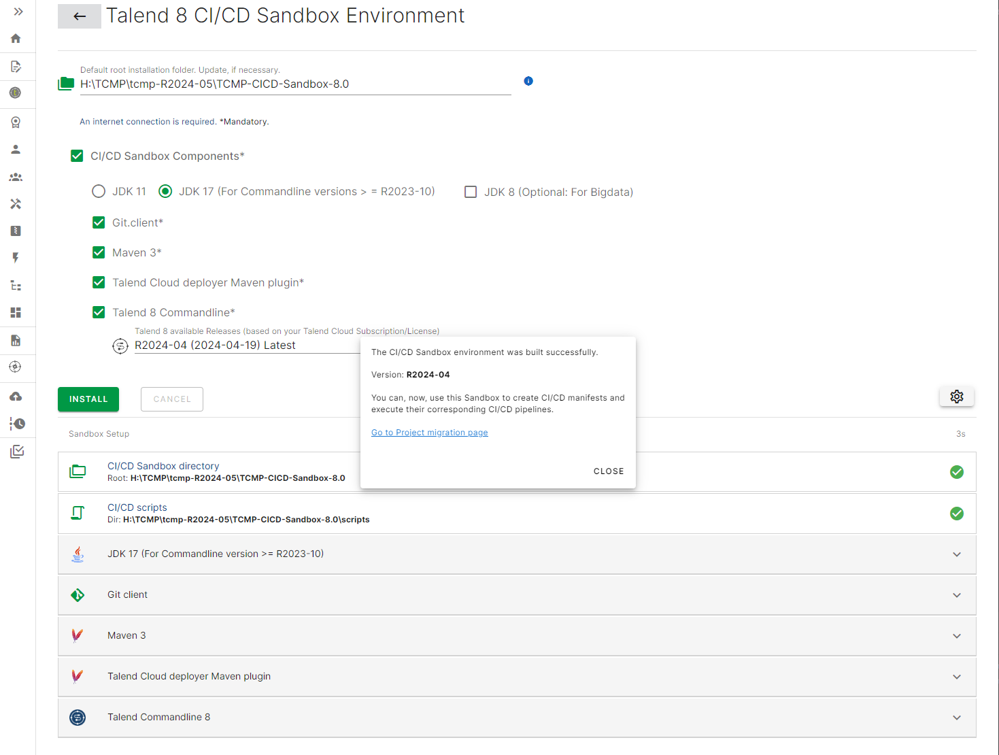This screenshot has height=755, width=999.
Task: Open the tree hierarchy sidebar icon
Action: click(x=16, y=286)
